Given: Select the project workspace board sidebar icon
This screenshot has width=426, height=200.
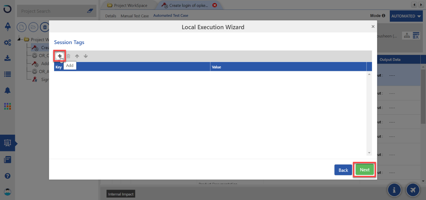Looking at the screenshot, I should coord(7,143).
